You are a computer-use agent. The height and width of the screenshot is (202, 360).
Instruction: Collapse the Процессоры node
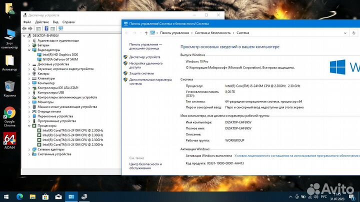(x=29, y=126)
